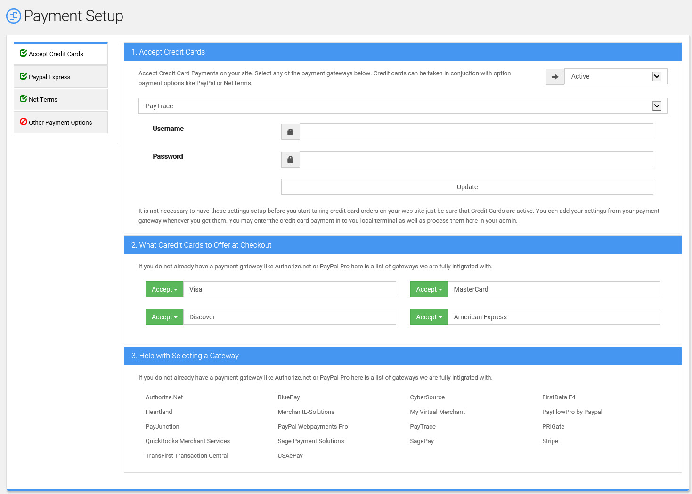Open the Authorize.Net gateway link

(164, 397)
